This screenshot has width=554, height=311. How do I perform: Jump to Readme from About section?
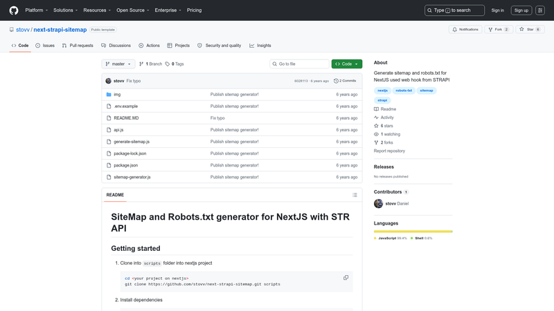pos(385,109)
